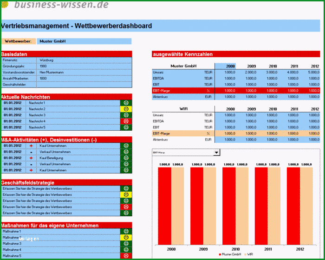Click the yellow face beside Maßnahme 2
Viewport: 325px width, 260px height.
pos(126,237)
